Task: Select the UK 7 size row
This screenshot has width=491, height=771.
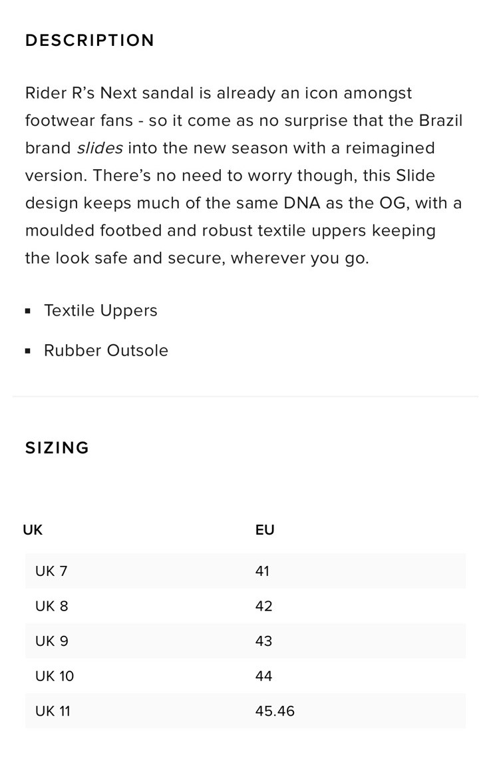Action: tap(245, 571)
